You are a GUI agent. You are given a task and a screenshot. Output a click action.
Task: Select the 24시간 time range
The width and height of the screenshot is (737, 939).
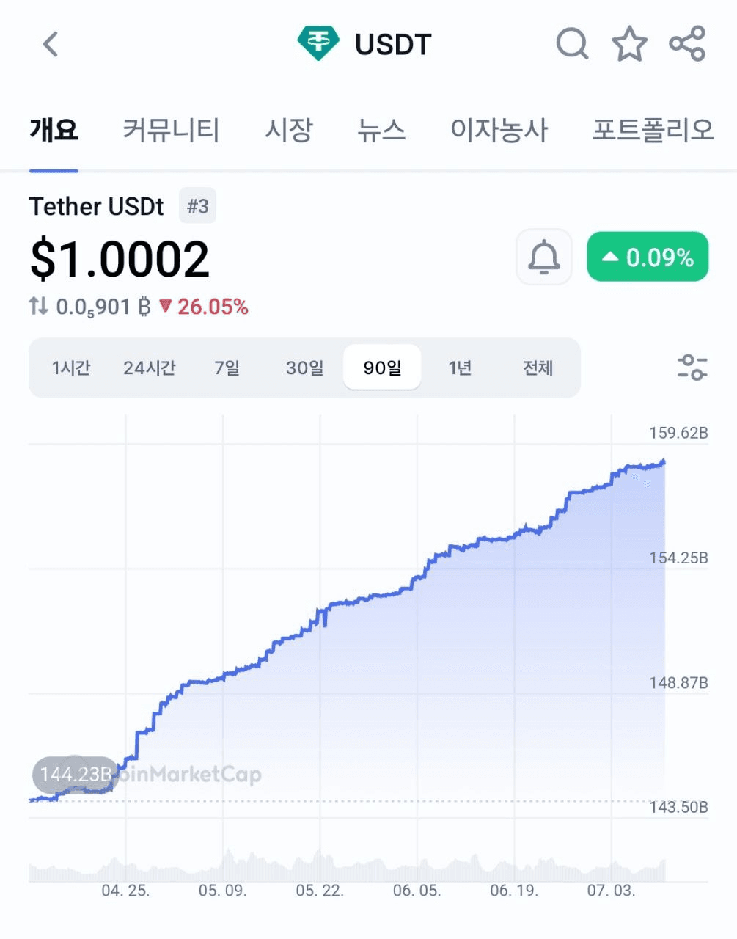(150, 368)
